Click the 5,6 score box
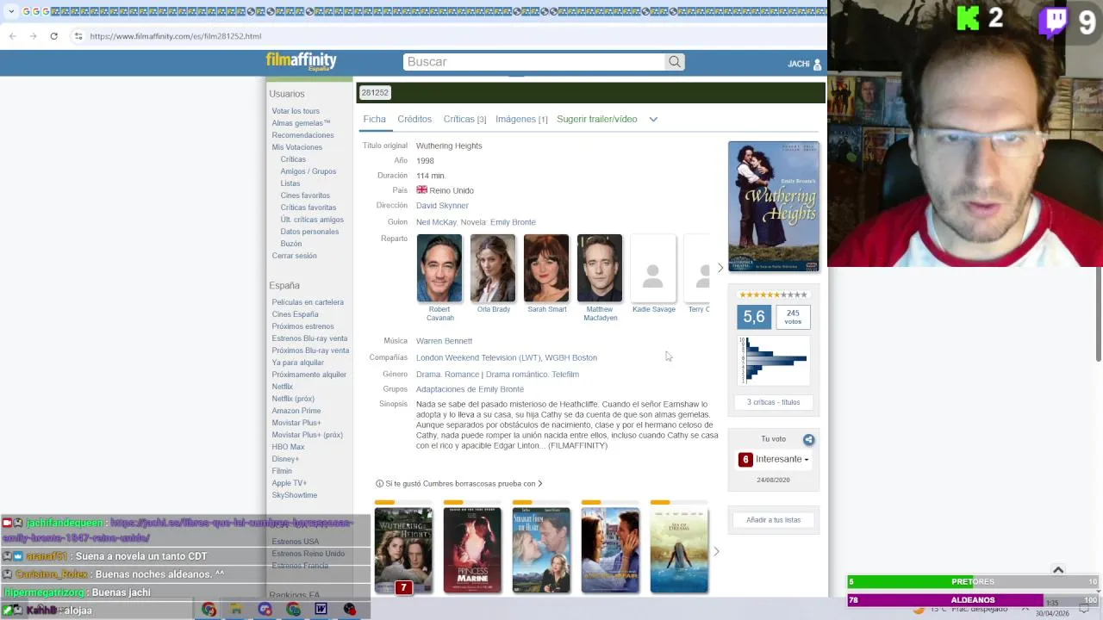This screenshot has height=620, width=1103. point(754,317)
